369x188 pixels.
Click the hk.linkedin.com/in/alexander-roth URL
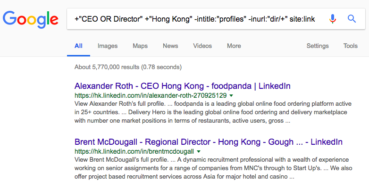[151, 95]
